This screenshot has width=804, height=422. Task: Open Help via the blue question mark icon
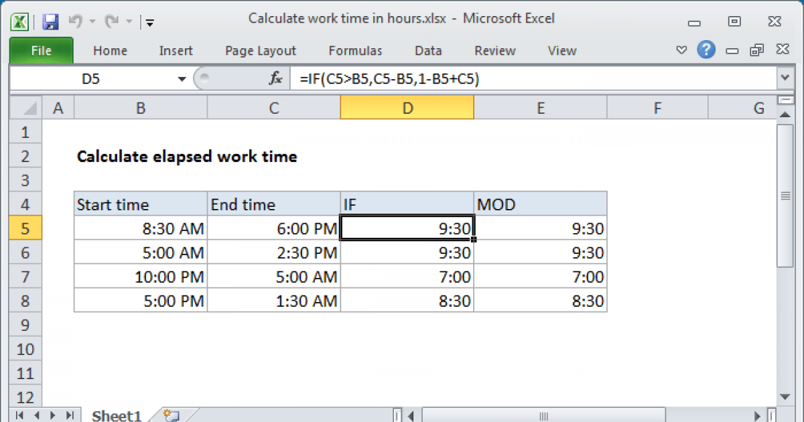[x=706, y=50]
